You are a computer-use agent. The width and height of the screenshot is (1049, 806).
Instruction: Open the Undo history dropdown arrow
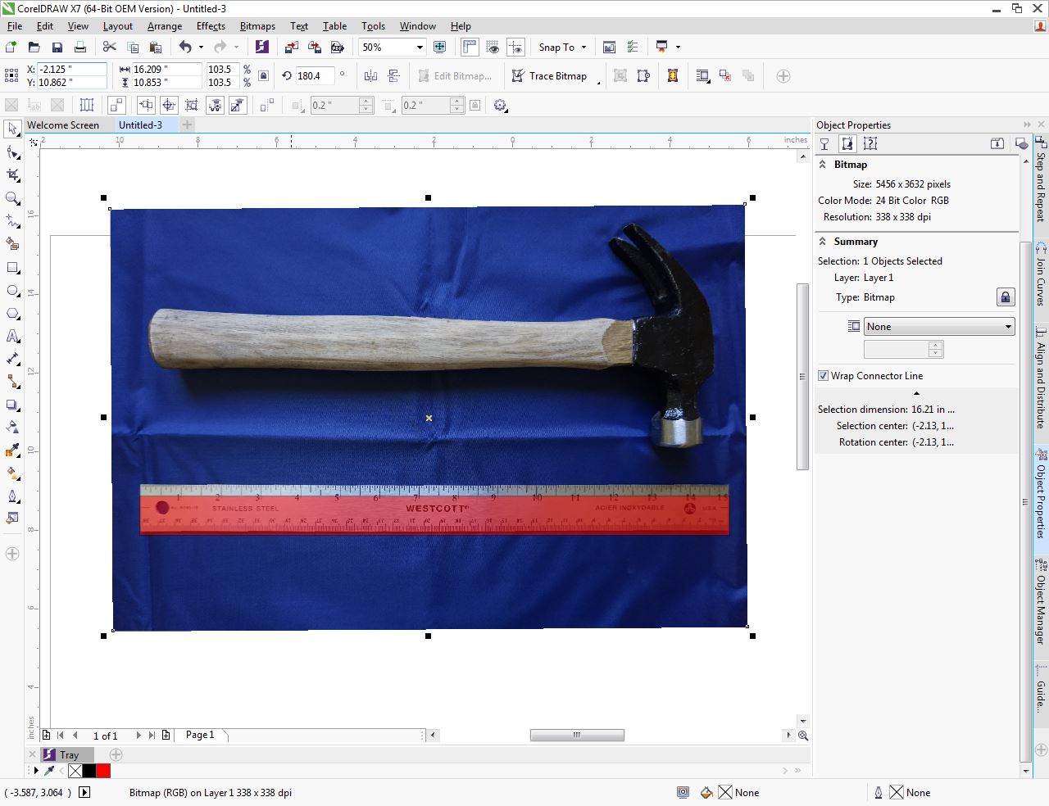tap(201, 48)
